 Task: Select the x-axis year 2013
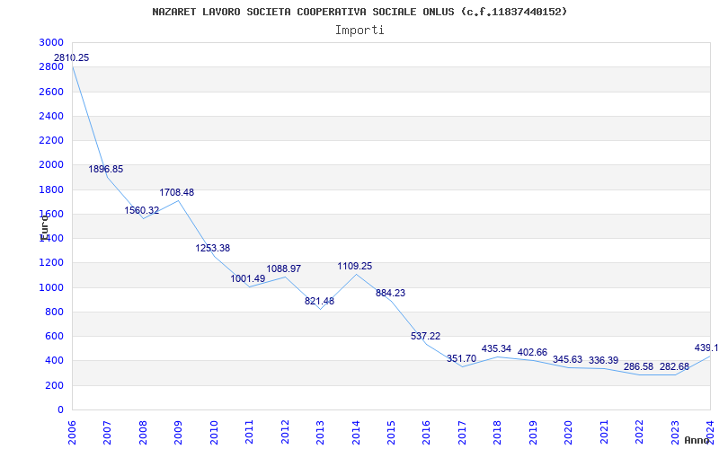tap(321, 433)
